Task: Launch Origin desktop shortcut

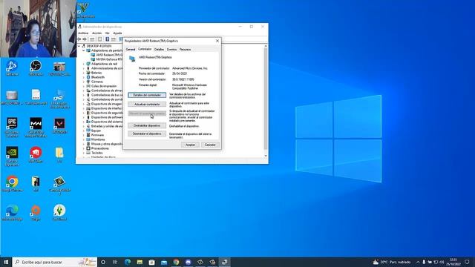Action: coord(36,213)
